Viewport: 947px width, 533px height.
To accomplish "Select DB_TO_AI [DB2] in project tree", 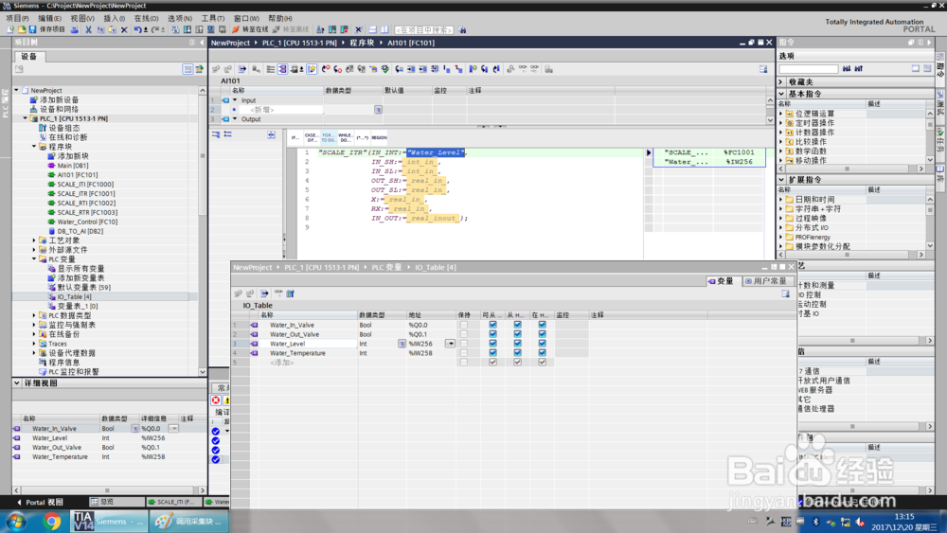I will pos(80,231).
